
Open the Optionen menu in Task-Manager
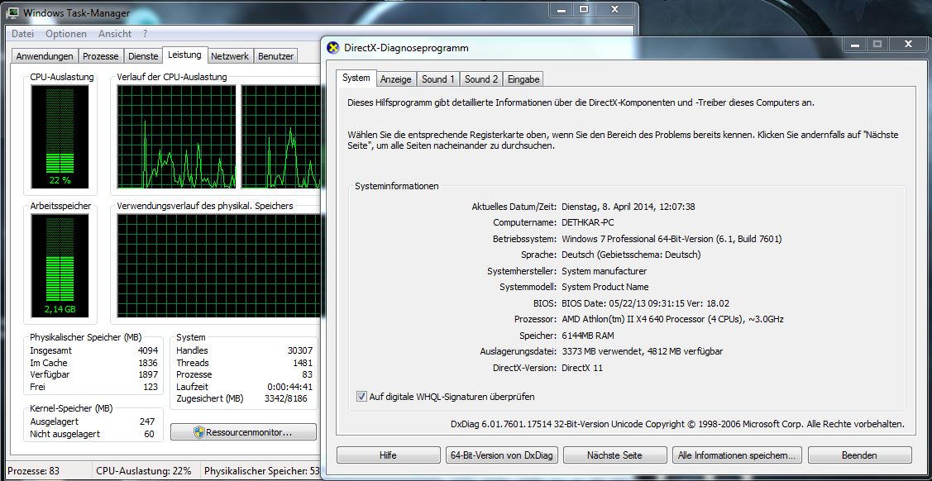66,34
